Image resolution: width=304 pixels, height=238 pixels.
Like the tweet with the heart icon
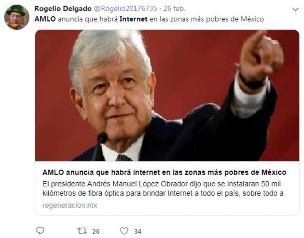coord(124,231)
